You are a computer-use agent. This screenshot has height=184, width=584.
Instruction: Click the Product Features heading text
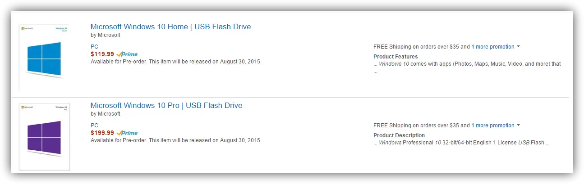395,57
